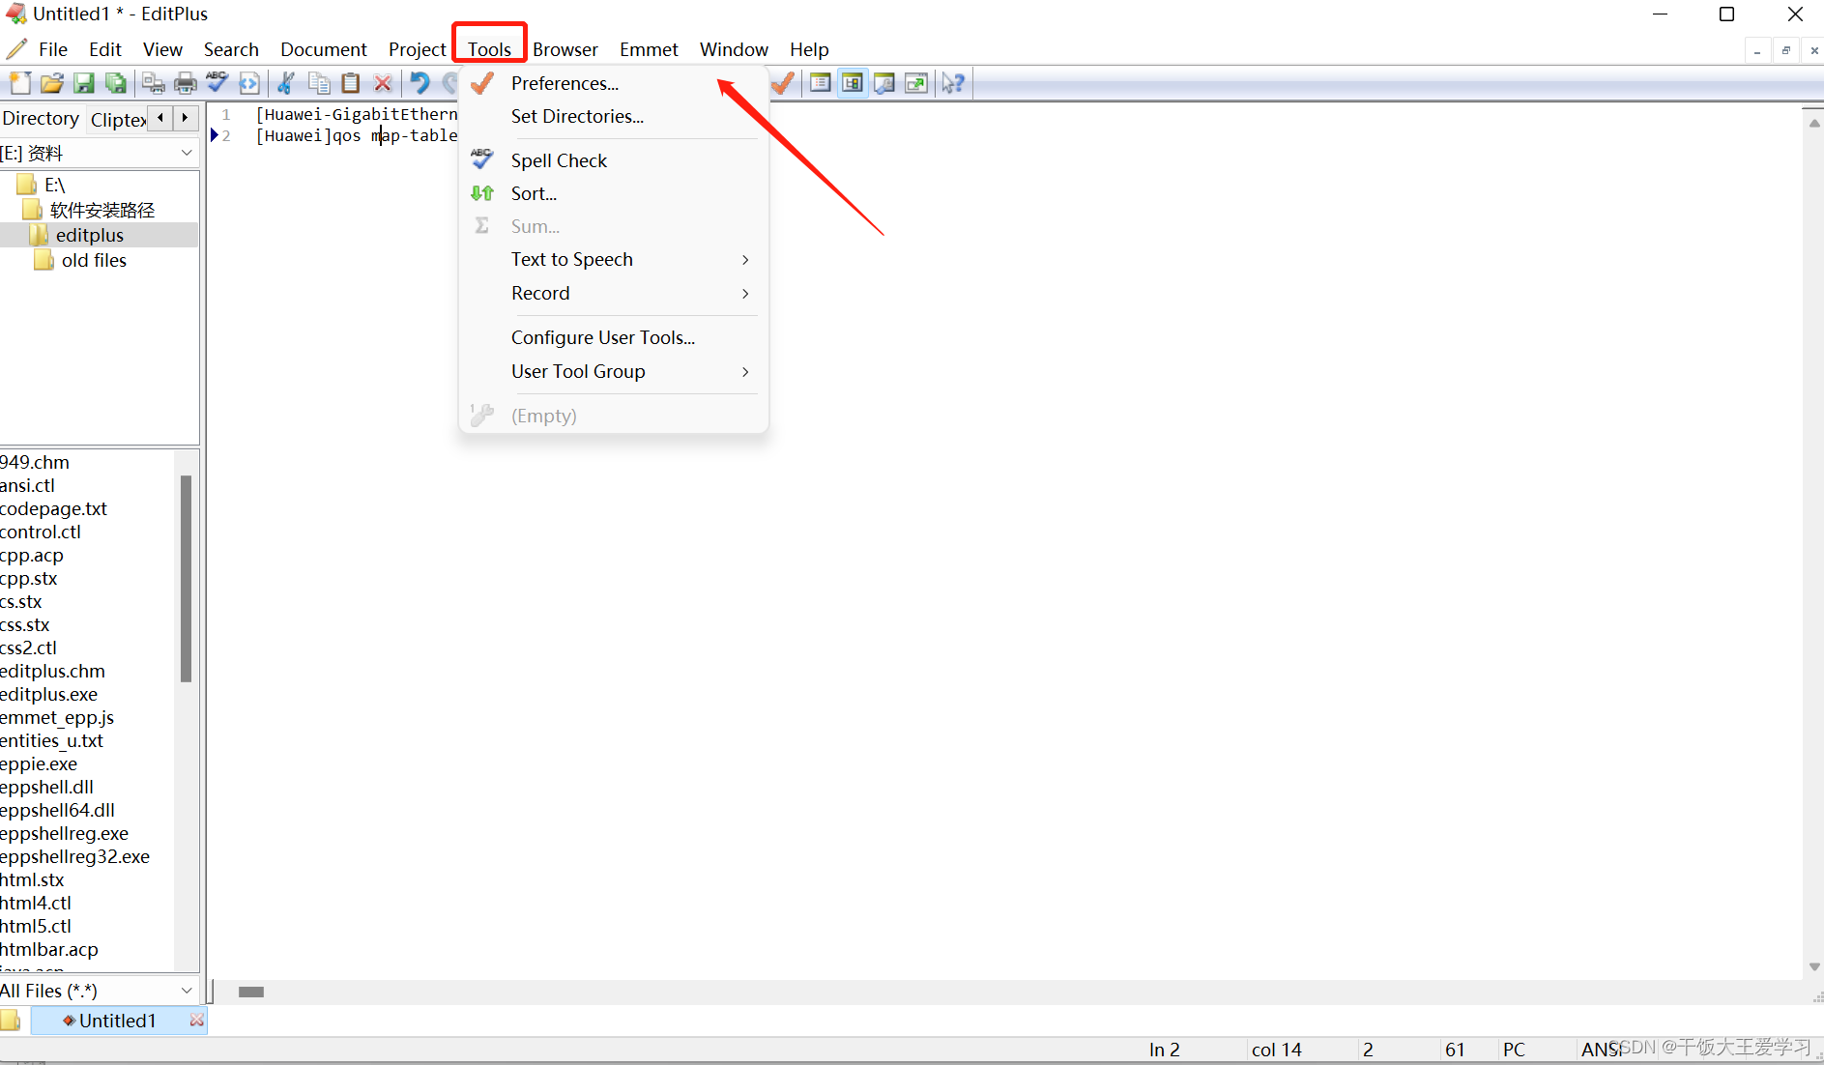Select the Untitled1 document tab
1824x1065 pixels.
point(118,1021)
